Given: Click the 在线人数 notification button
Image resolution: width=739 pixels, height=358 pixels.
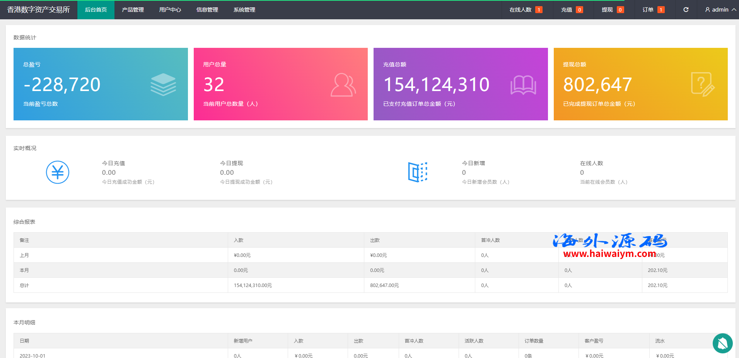Looking at the screenshot, I should 526,10.
